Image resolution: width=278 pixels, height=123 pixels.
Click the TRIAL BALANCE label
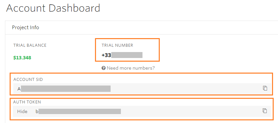point(30,45)
